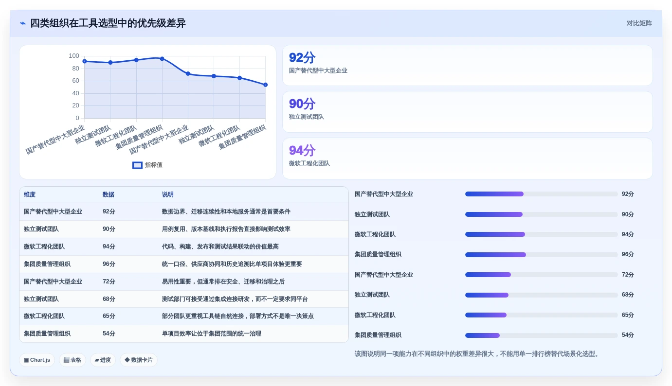Click the 96分 value in the table's 数据 column
This screenshot has width=672, height=386.
[x=109, y=264]
